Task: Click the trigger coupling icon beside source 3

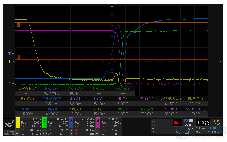Action: pos(191,121)
